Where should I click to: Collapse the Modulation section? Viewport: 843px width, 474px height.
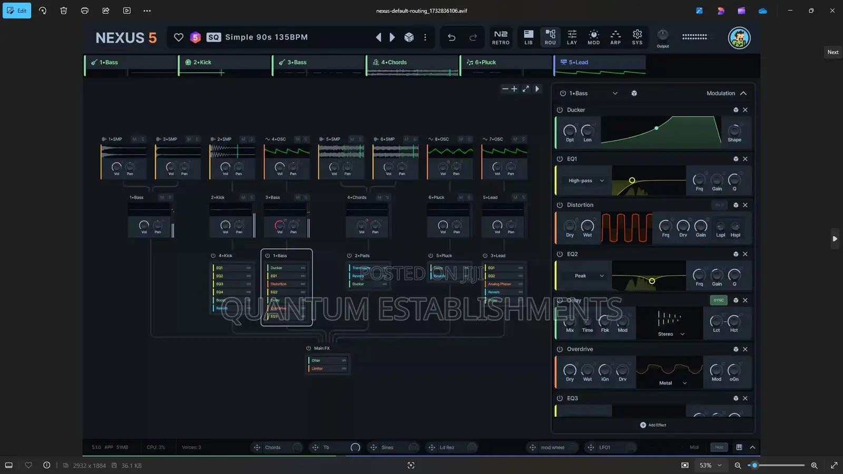tap(743, 93)
